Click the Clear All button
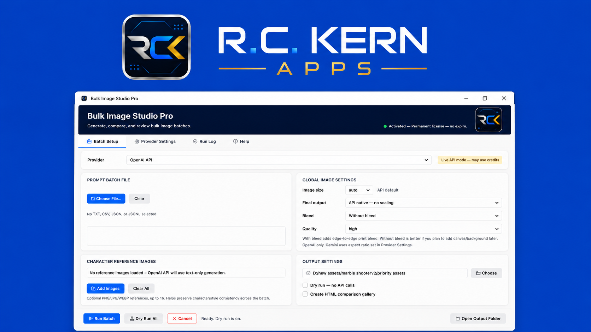Image resolution: width=591 pixels, height=332 pixels. 141,289
